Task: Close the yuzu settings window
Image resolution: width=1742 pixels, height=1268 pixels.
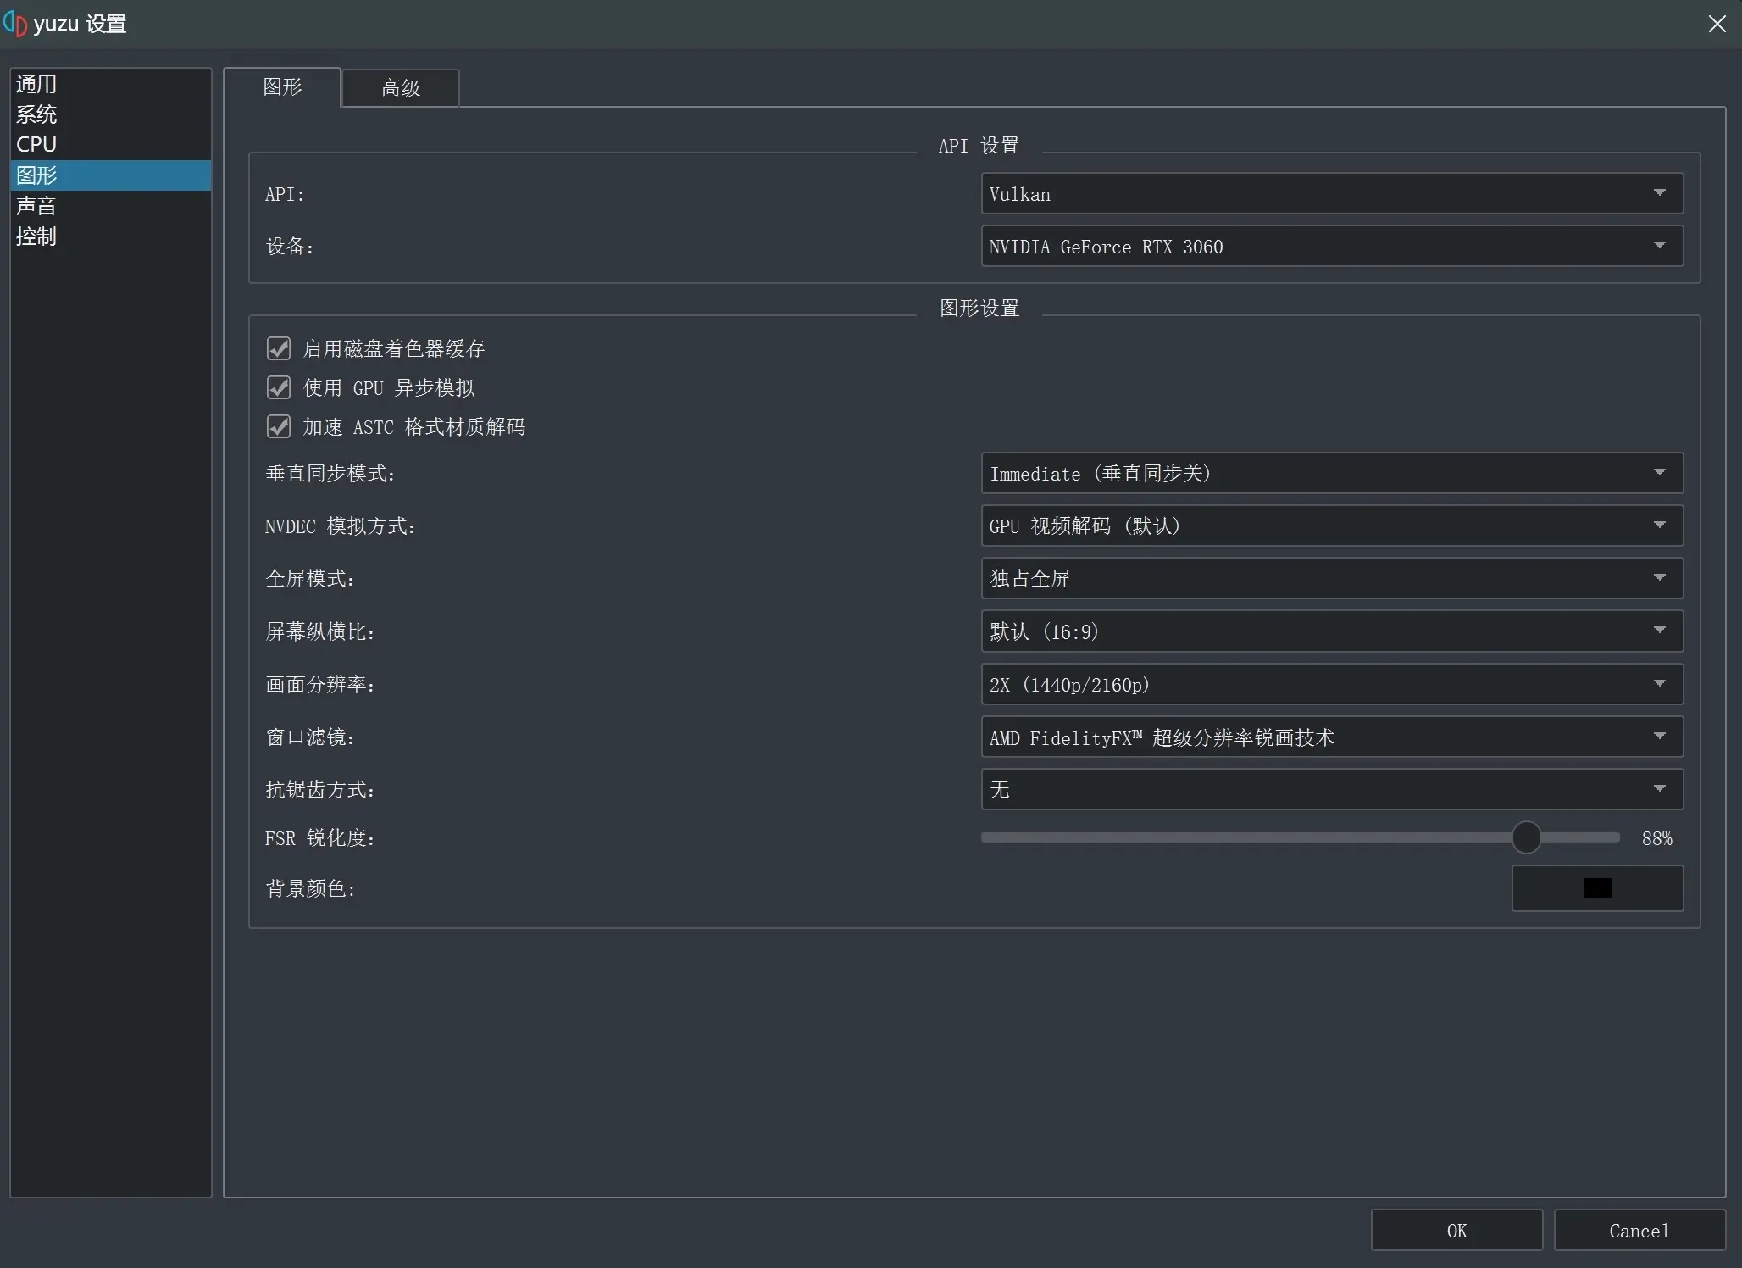Action: [x=1717, y=24]
